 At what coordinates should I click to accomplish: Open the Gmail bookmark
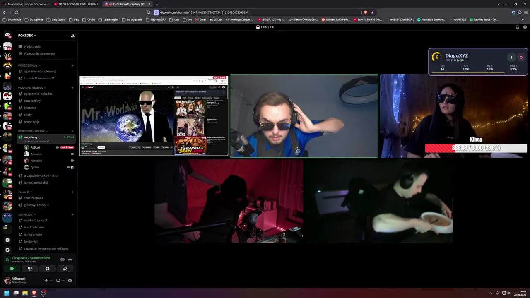(x=200, y=19)
